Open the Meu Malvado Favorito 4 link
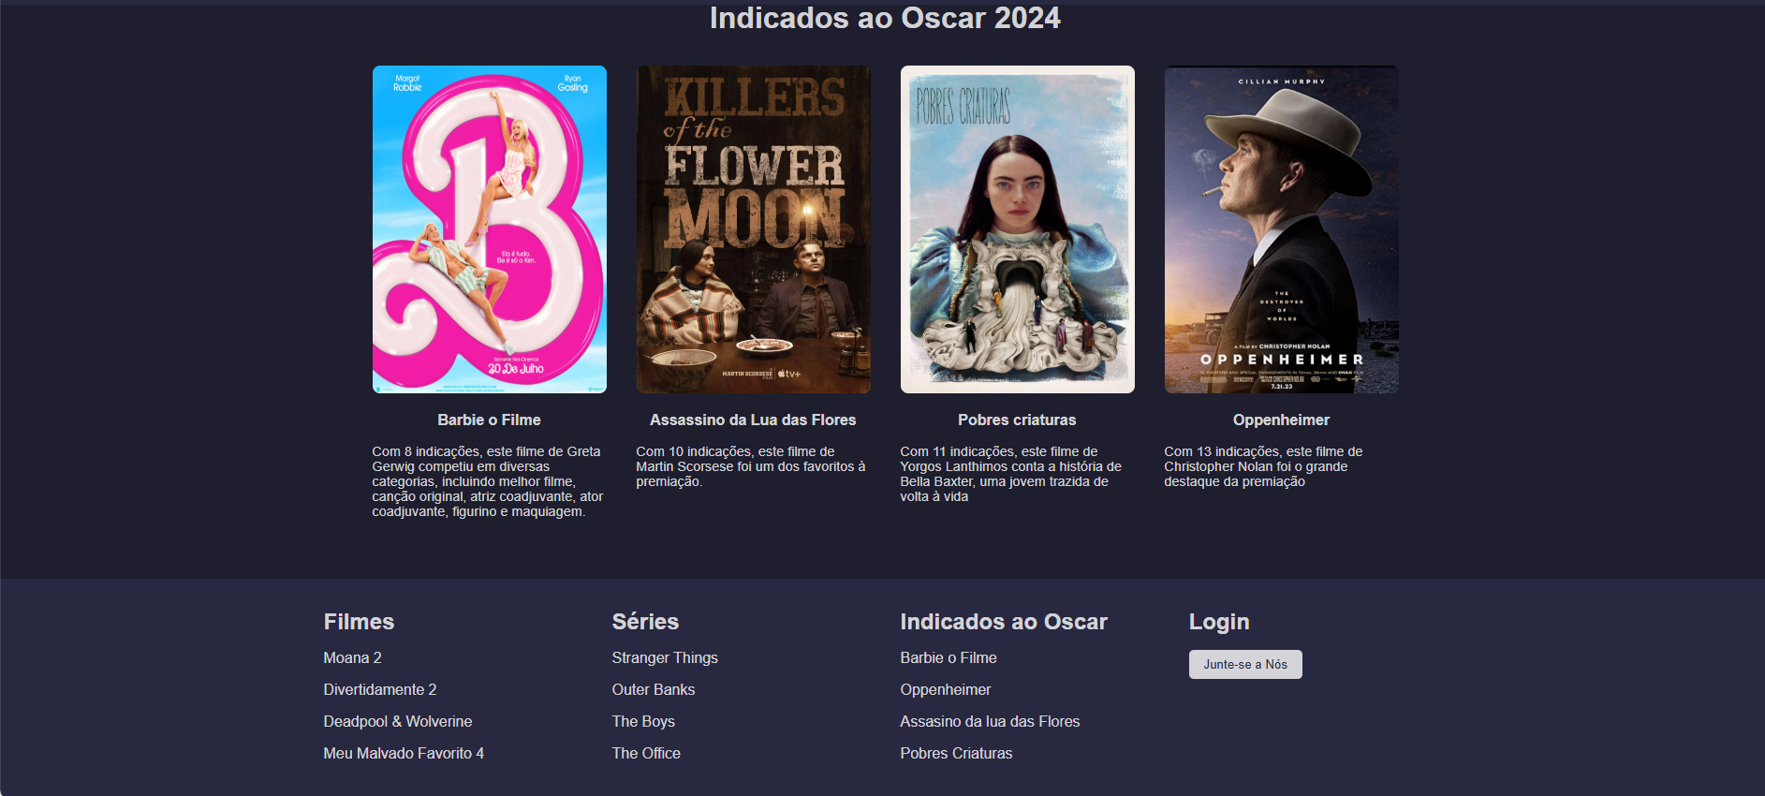 point(404,753)
